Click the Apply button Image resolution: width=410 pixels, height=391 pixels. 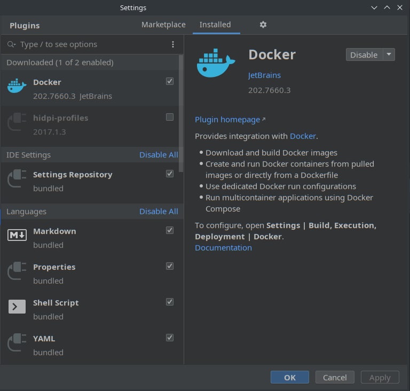(x=380, y=378)
